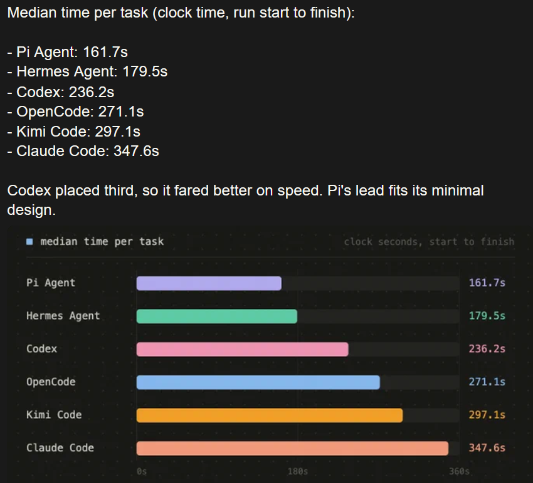
Task: Click the Hermes Agent chart label
Action: click(63, 316)
